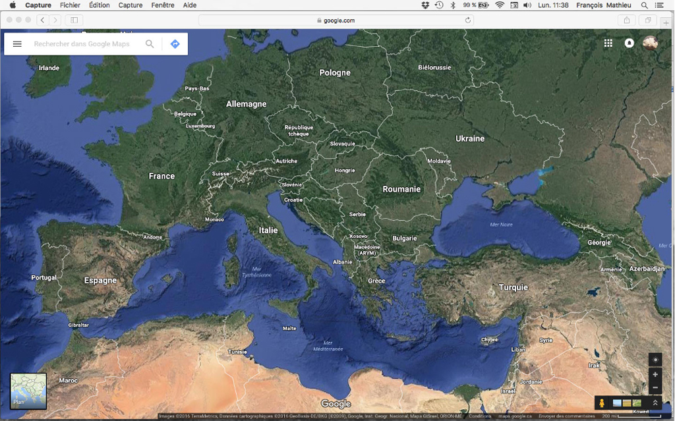Toggle the Safari sidebar
Viewport: 675px width, 421px height.
click(74, 20)
